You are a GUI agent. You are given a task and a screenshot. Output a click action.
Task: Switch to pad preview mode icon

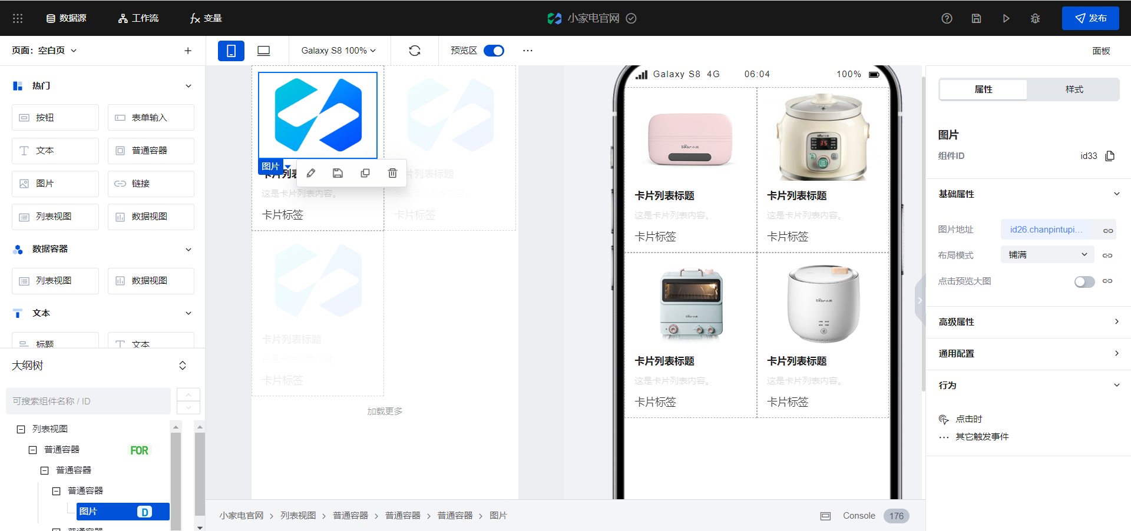pyautogui.click(x=263, y=51)
